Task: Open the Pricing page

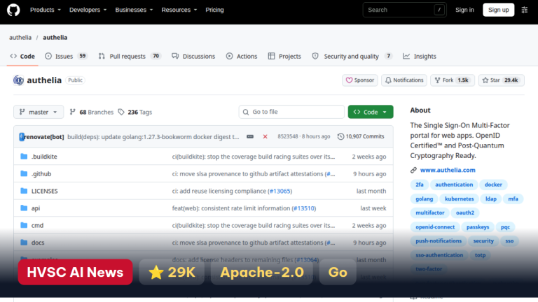Action: tap(214, 10)
